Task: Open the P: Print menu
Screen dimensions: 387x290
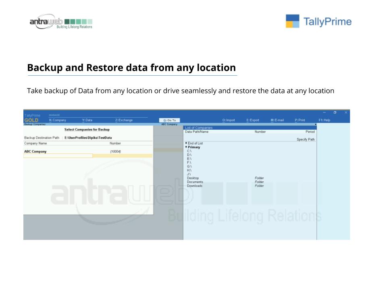Action: (x=300, y=120)
